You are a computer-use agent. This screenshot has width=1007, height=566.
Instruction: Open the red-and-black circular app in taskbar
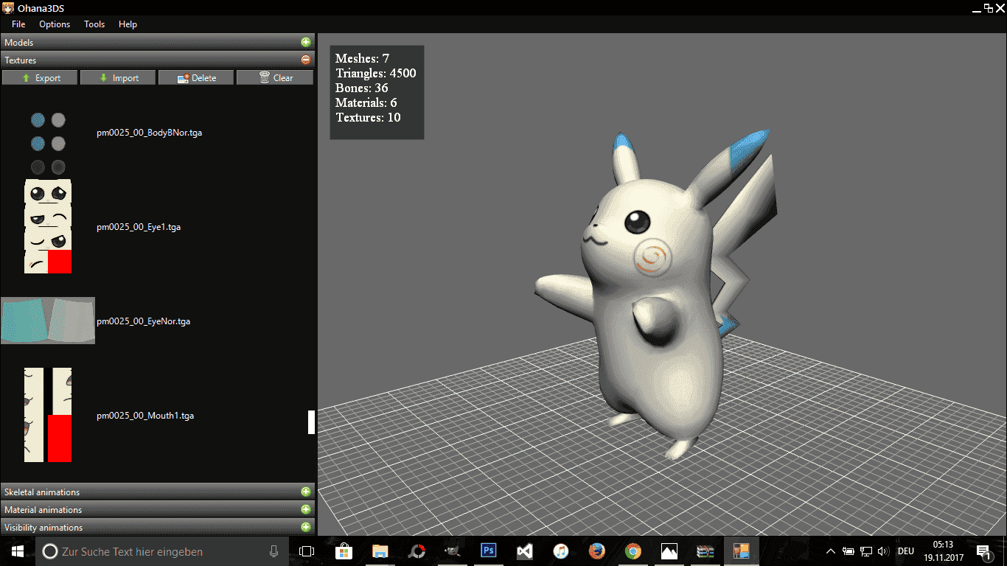point(417,551)
